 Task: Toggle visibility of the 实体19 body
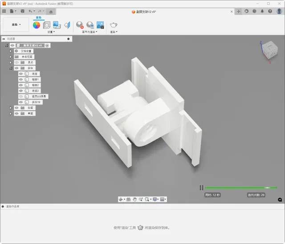(x=21, y=102)
